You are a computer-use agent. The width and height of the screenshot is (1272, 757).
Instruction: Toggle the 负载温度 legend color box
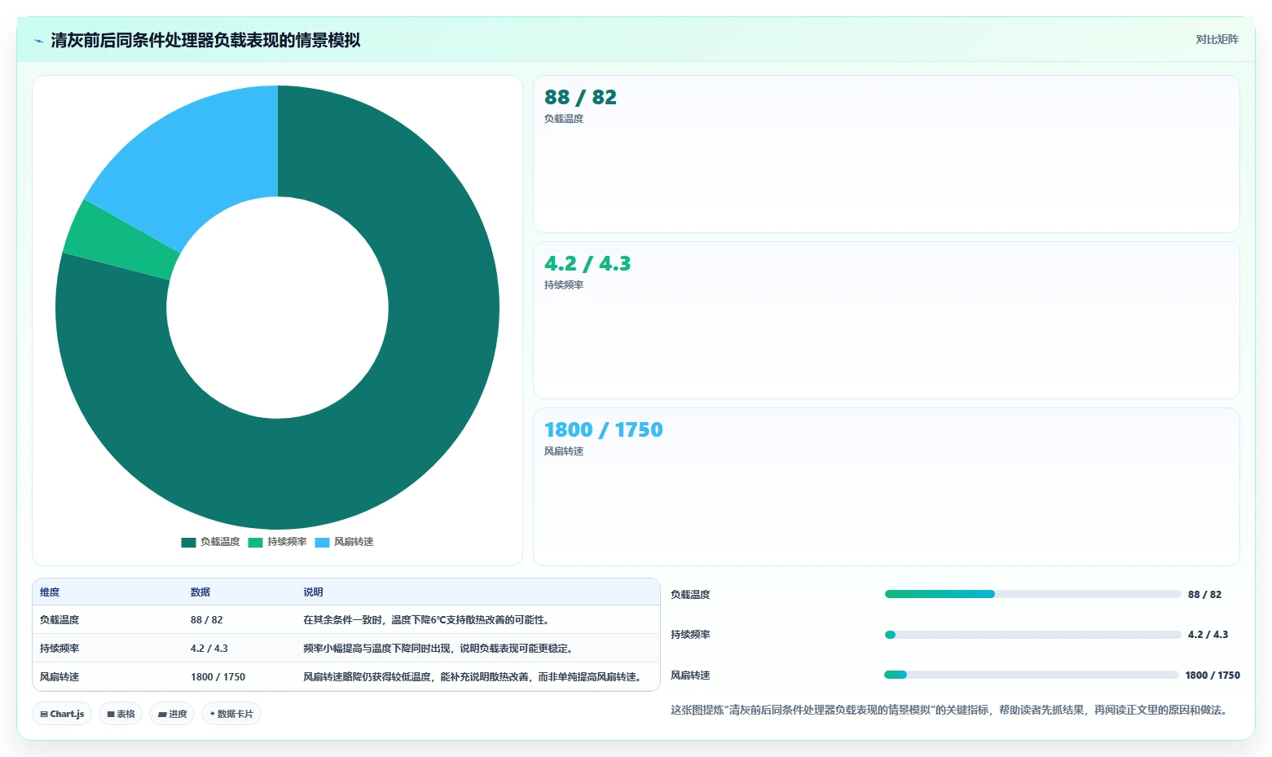[188, 543]
